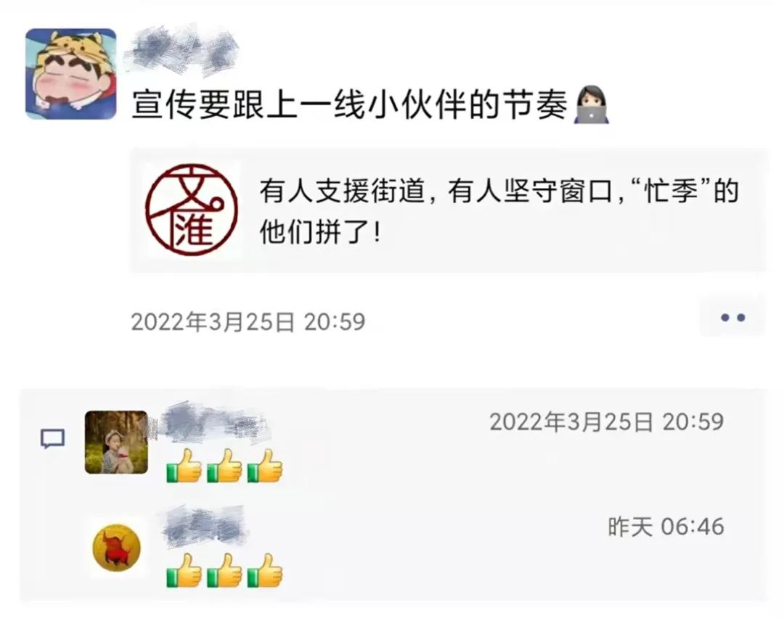This screenshot has height=618, width=784.
Task: Click the 昨天 06:46 comment timestamp
Action: click(666, 527)
